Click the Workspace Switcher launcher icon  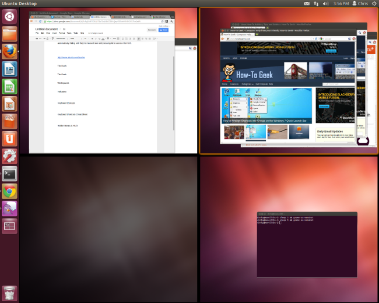(x=9, y=226)
